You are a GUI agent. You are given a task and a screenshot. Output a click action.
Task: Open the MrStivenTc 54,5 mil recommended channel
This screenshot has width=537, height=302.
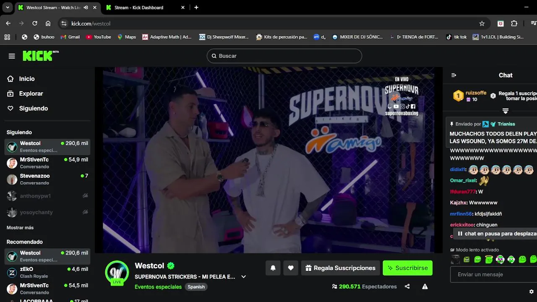(47, 289)
